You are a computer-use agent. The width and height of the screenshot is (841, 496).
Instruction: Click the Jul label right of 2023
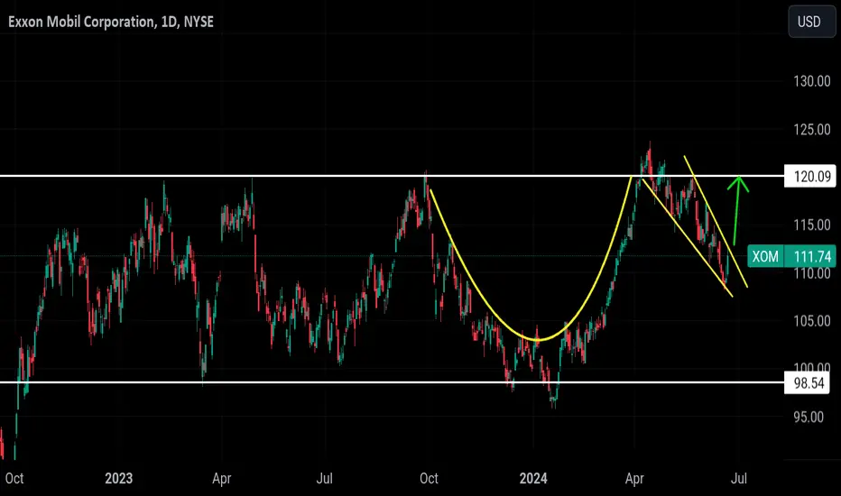[325, 478]
